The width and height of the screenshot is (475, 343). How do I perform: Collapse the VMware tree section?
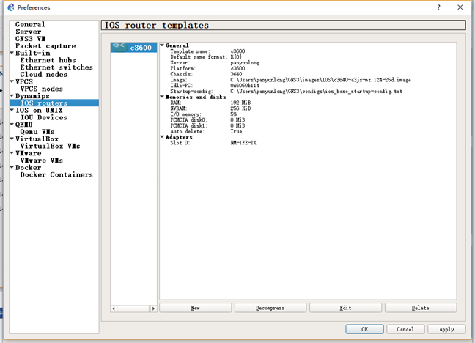tap(12, 153)
